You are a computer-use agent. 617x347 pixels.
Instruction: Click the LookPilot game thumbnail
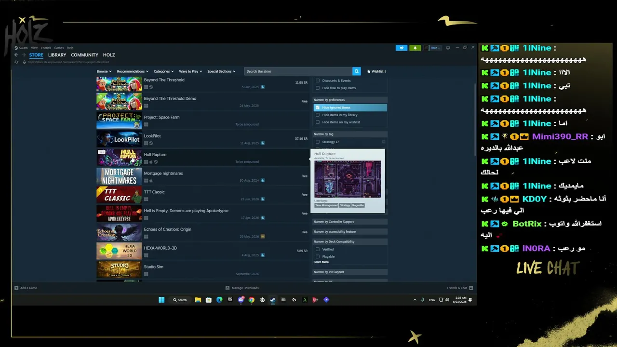click(119, 139)
